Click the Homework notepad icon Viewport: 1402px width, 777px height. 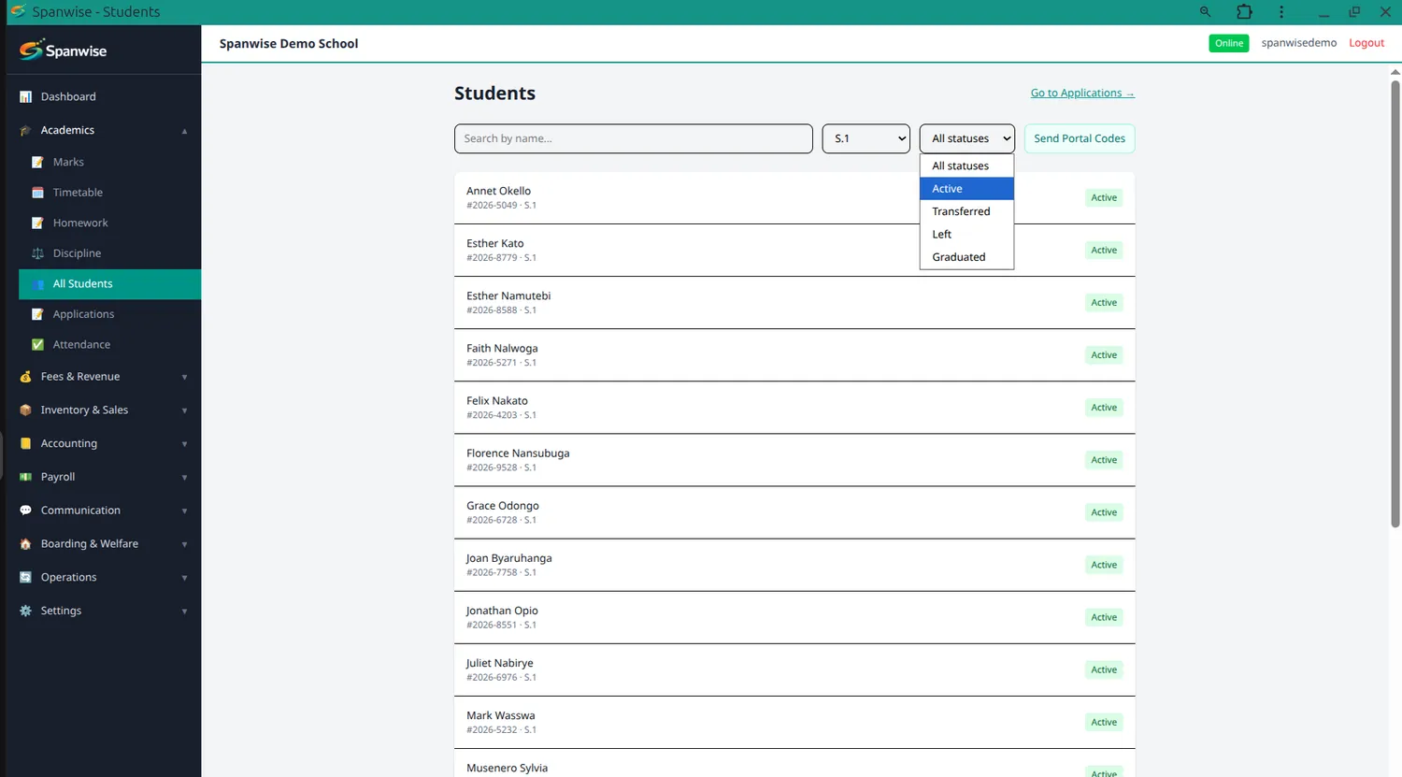pyautogui.click(x=37, y=223)
